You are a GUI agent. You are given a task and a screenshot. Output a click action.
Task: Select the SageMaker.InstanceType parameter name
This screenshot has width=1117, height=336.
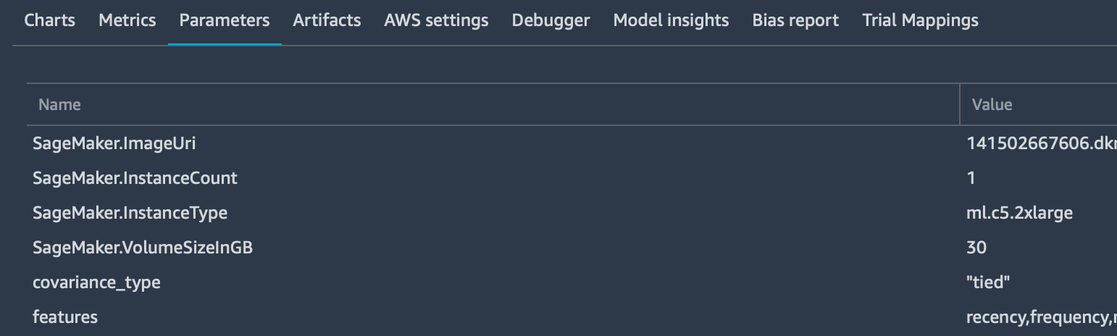pos(130,213)
